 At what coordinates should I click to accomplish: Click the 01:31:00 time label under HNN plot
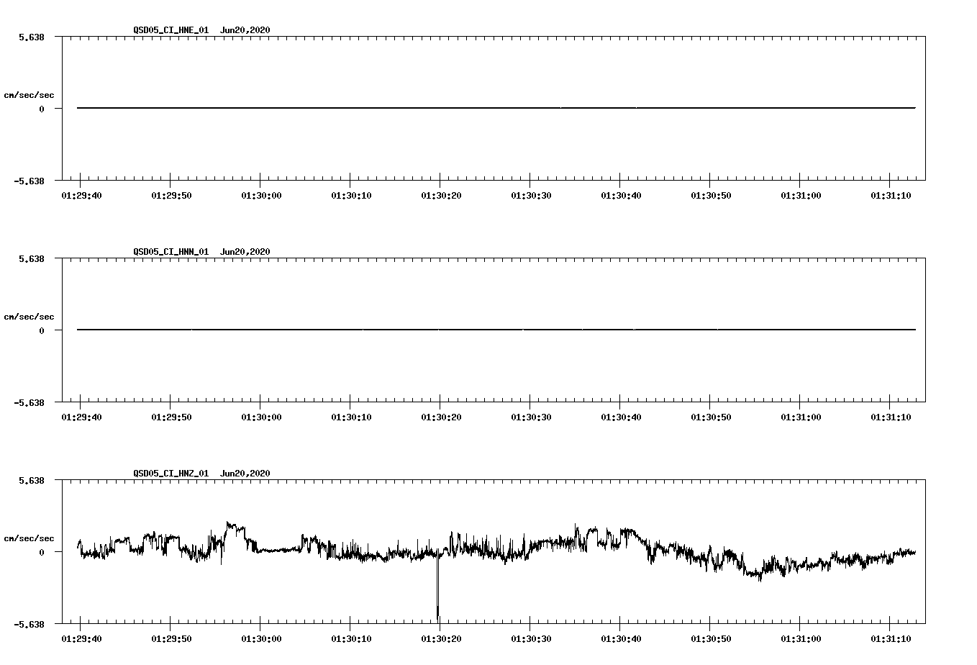[x=800, y=417]
